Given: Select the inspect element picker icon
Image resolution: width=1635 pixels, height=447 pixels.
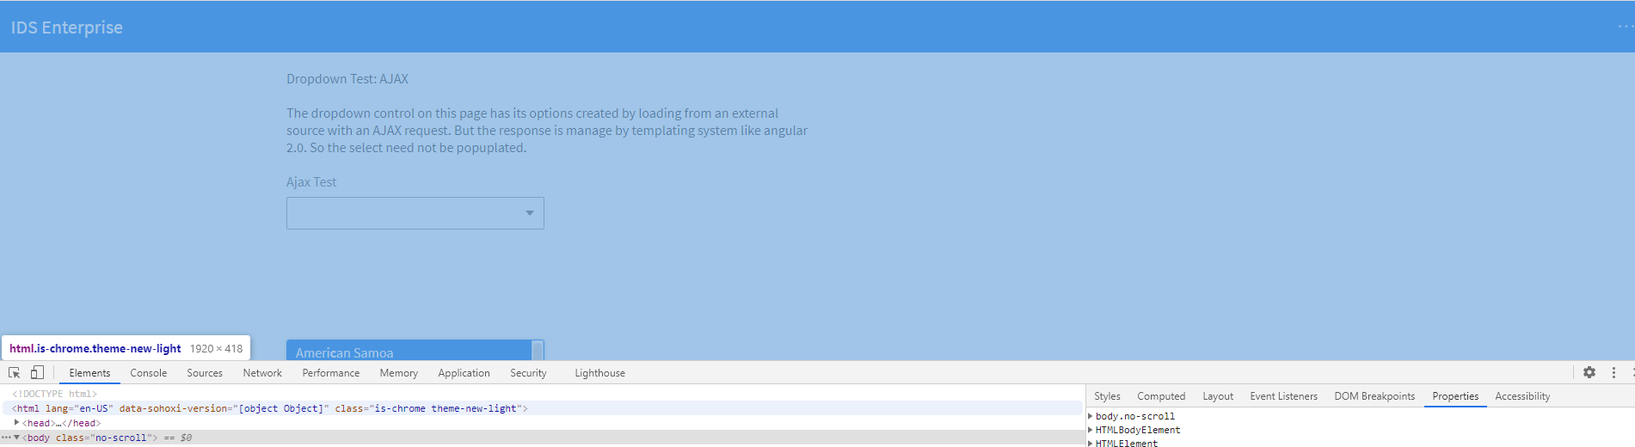Looking at the screenshot, I should click(x=14, y=372).
